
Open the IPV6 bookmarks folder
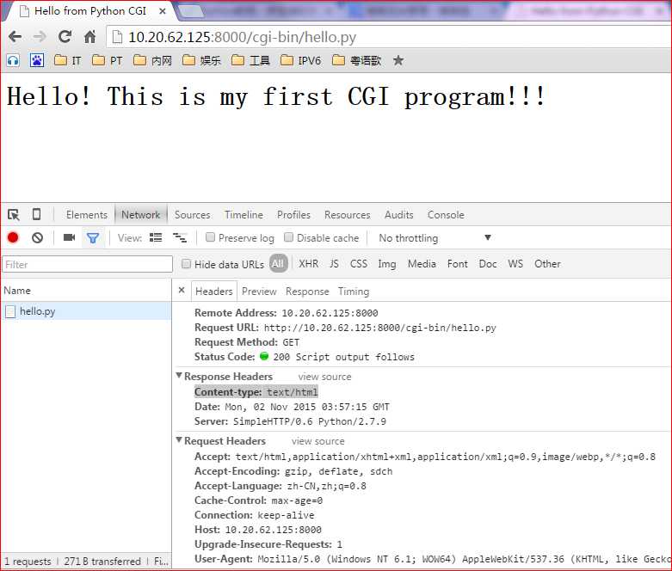pyautogui.click(x=300, y=60)
